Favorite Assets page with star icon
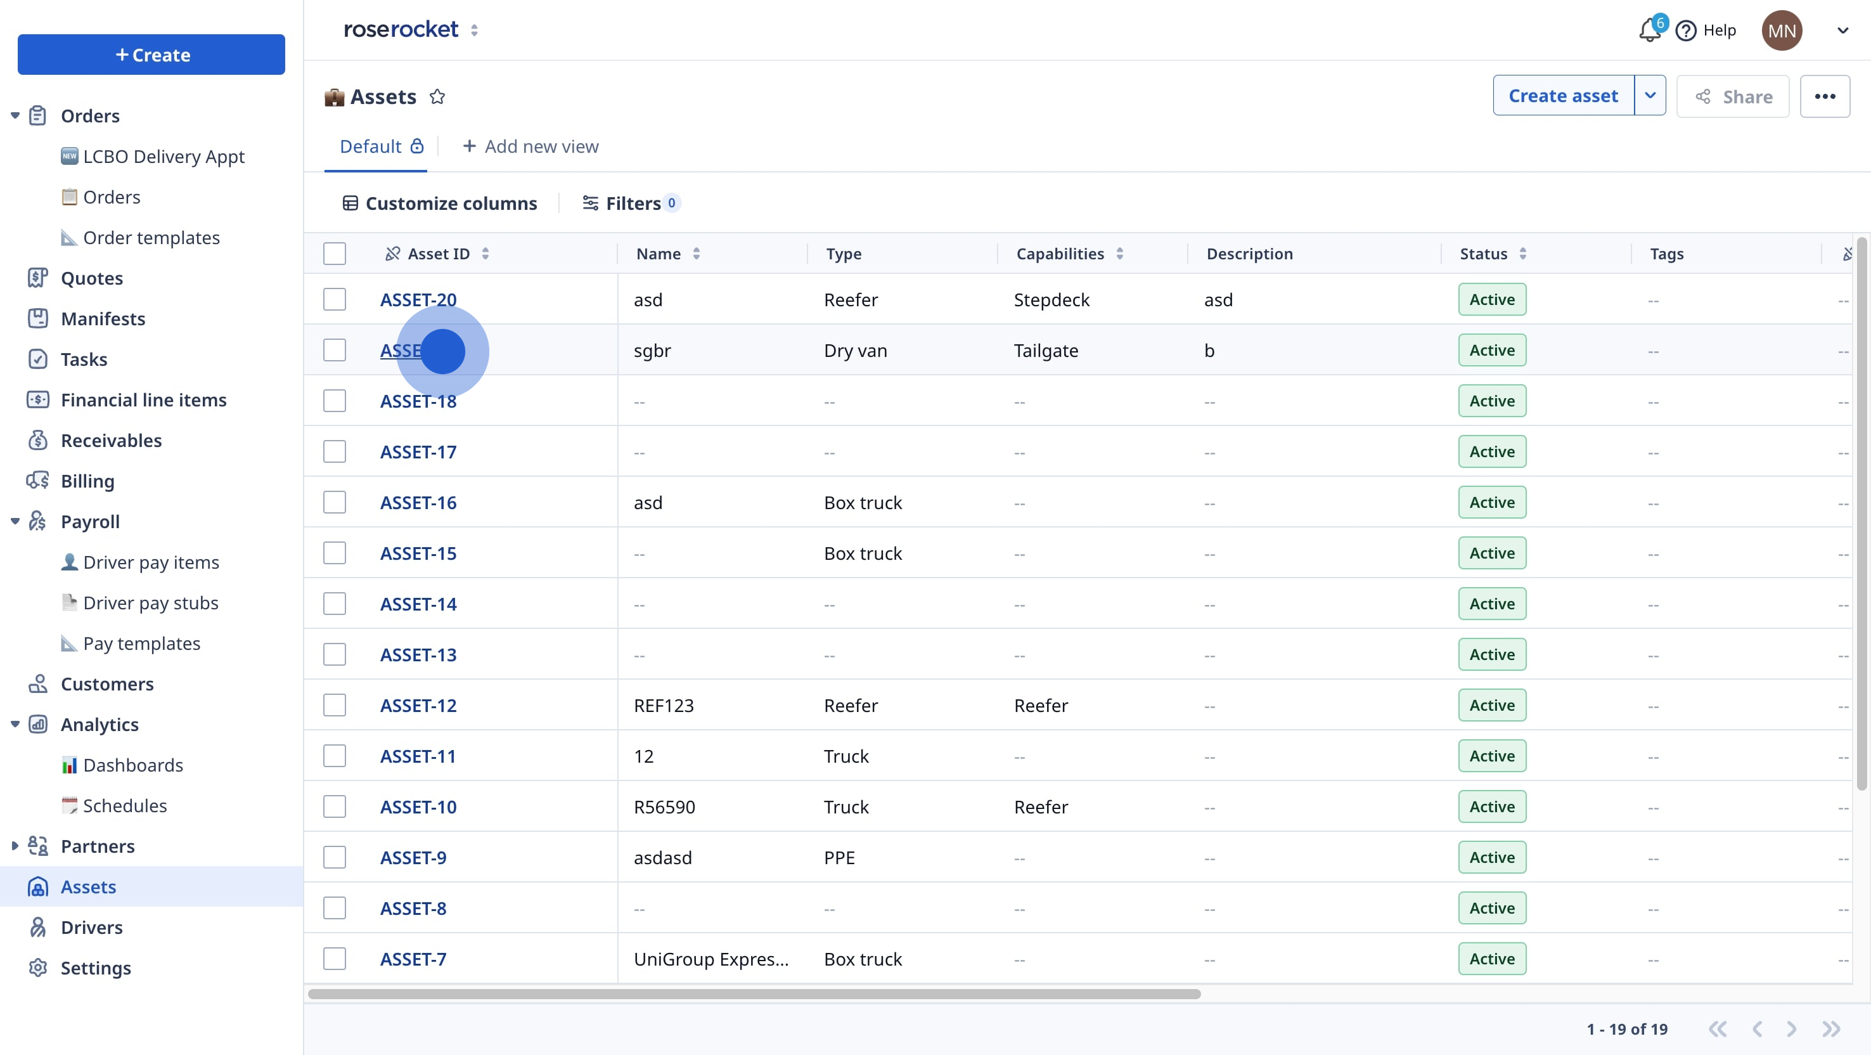Screen dimensions: 1871x1055 click(437, 96)
